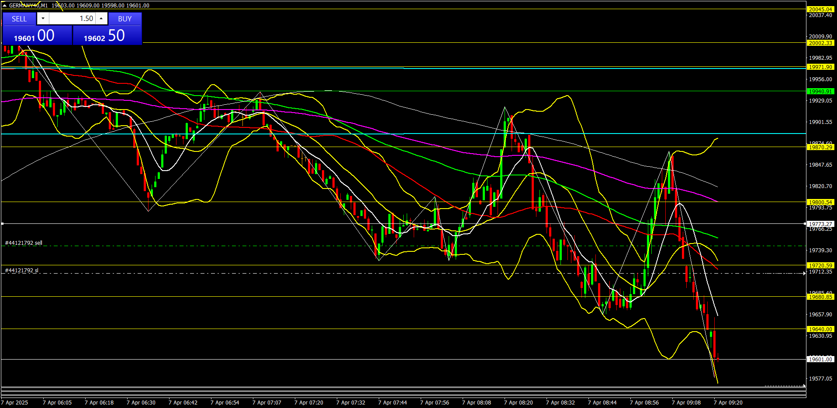The width and height of the screenshot is (837, 408).
Task: Click the current price 19601.00 label
Action: coord(820,360)
